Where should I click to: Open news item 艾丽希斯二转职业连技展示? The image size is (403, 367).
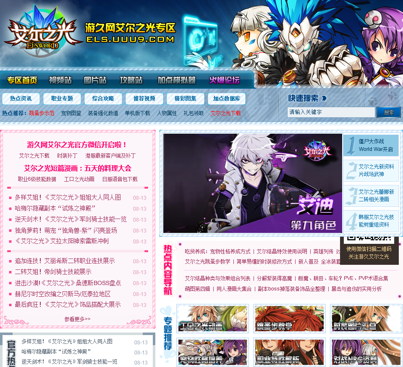[65, 261]
